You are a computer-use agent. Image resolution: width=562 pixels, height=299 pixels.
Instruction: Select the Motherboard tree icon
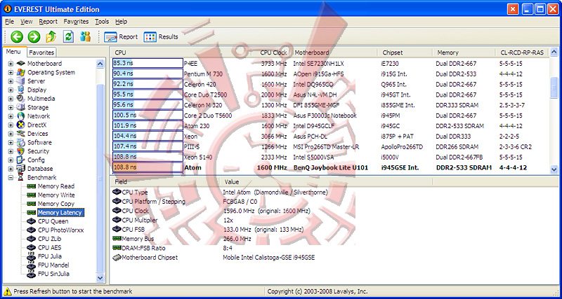coord(21,64)
